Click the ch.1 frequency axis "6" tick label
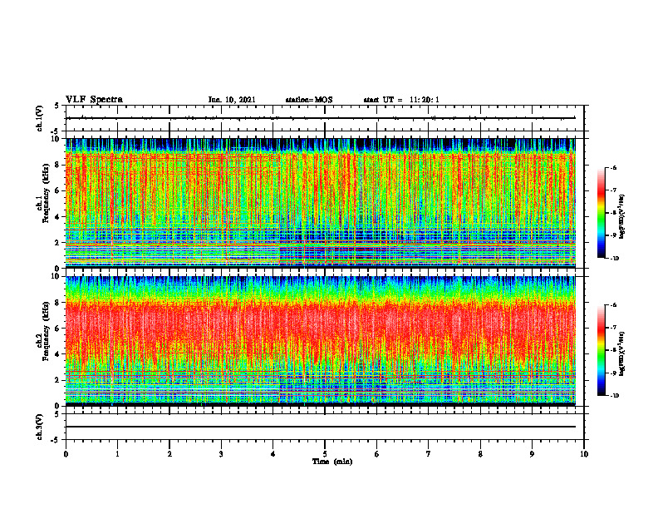Viewport: 658px width, 509px height. 58,190
